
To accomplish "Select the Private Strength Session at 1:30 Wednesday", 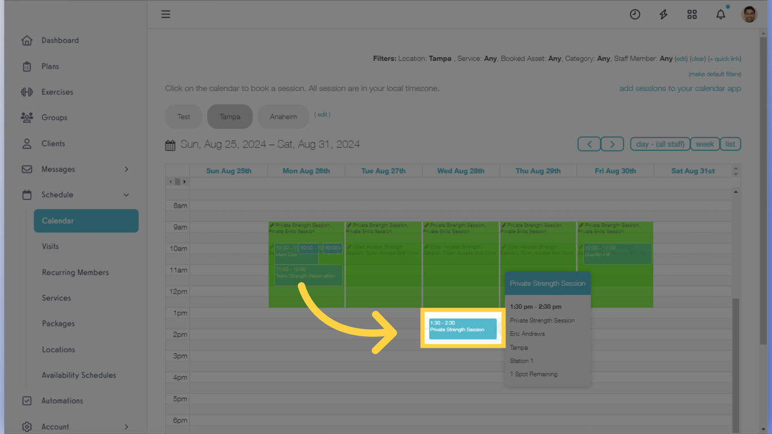I will point(462,328).
